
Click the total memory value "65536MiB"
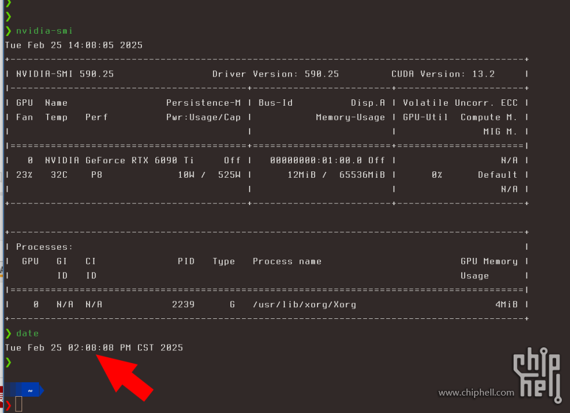click(x=362, y=175)
